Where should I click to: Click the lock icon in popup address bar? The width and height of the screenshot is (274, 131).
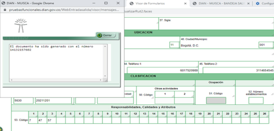[5, 10]
